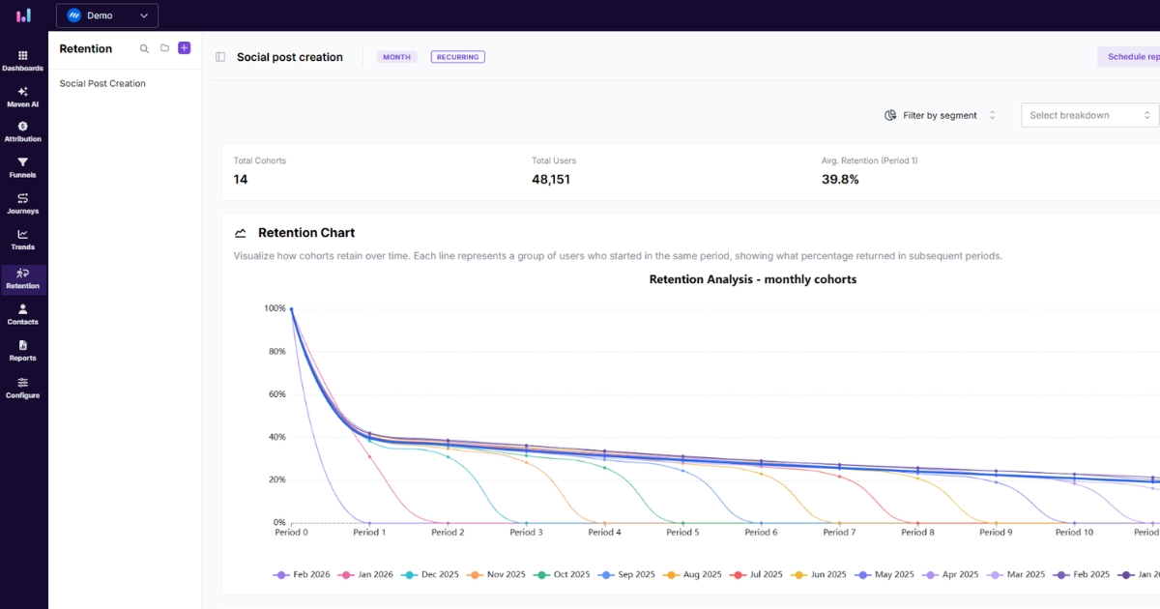Select the Social Post Creation report
Viewport: 1160px width, 609px height.
tap(102, 83)
